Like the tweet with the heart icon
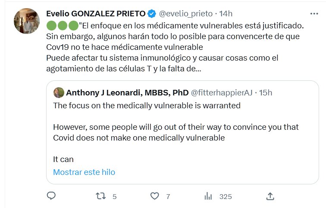Image resolution: width=326 pixels, height=208 pixels. (155, 196)
